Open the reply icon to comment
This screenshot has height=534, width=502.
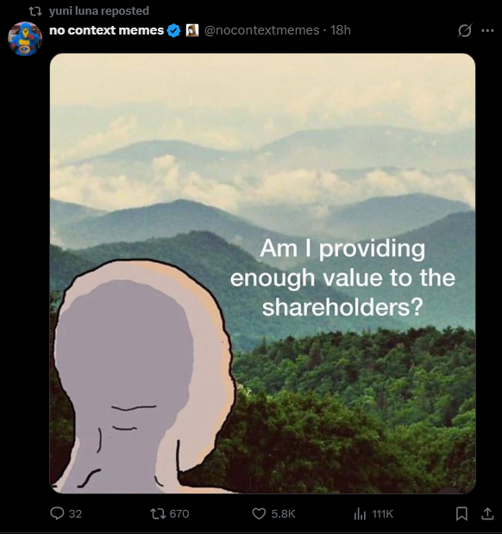(x=57, y=513)
